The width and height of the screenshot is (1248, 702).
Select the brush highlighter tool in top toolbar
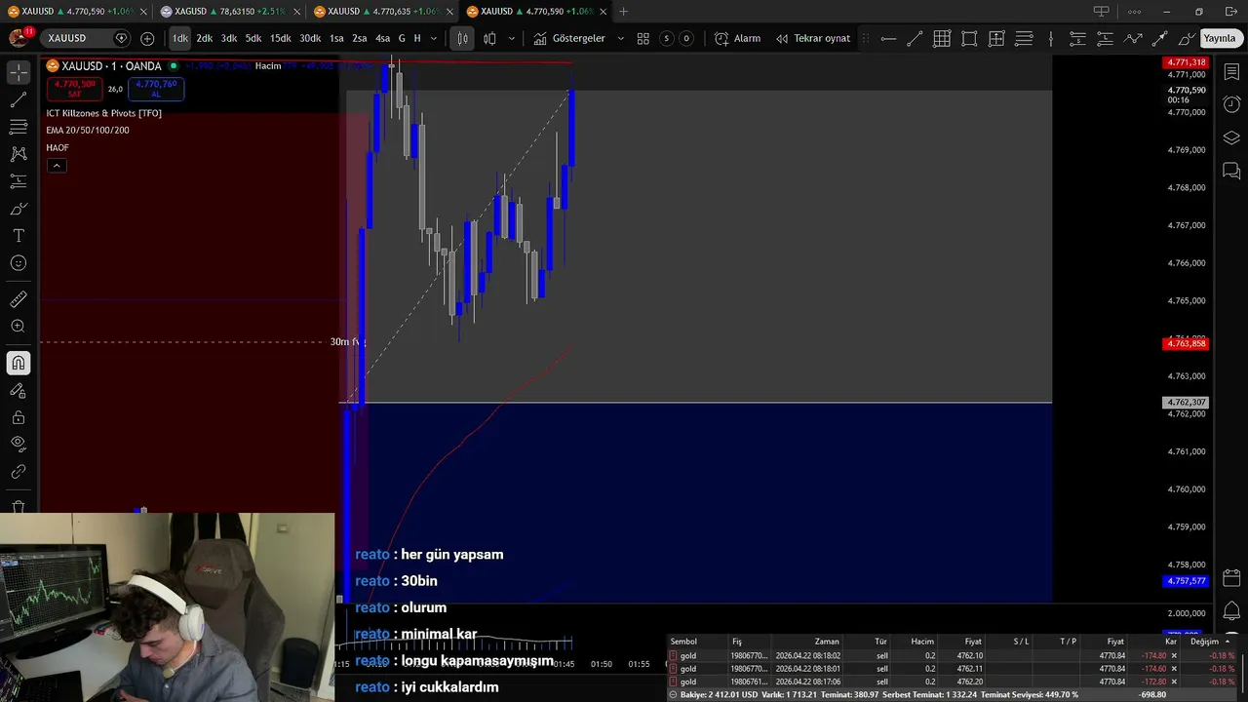[1187, 38]
